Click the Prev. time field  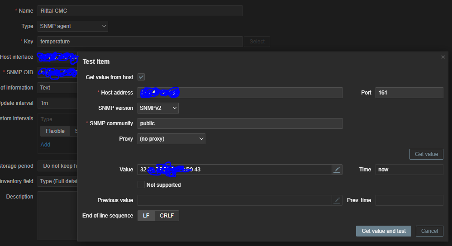(409, 200)
